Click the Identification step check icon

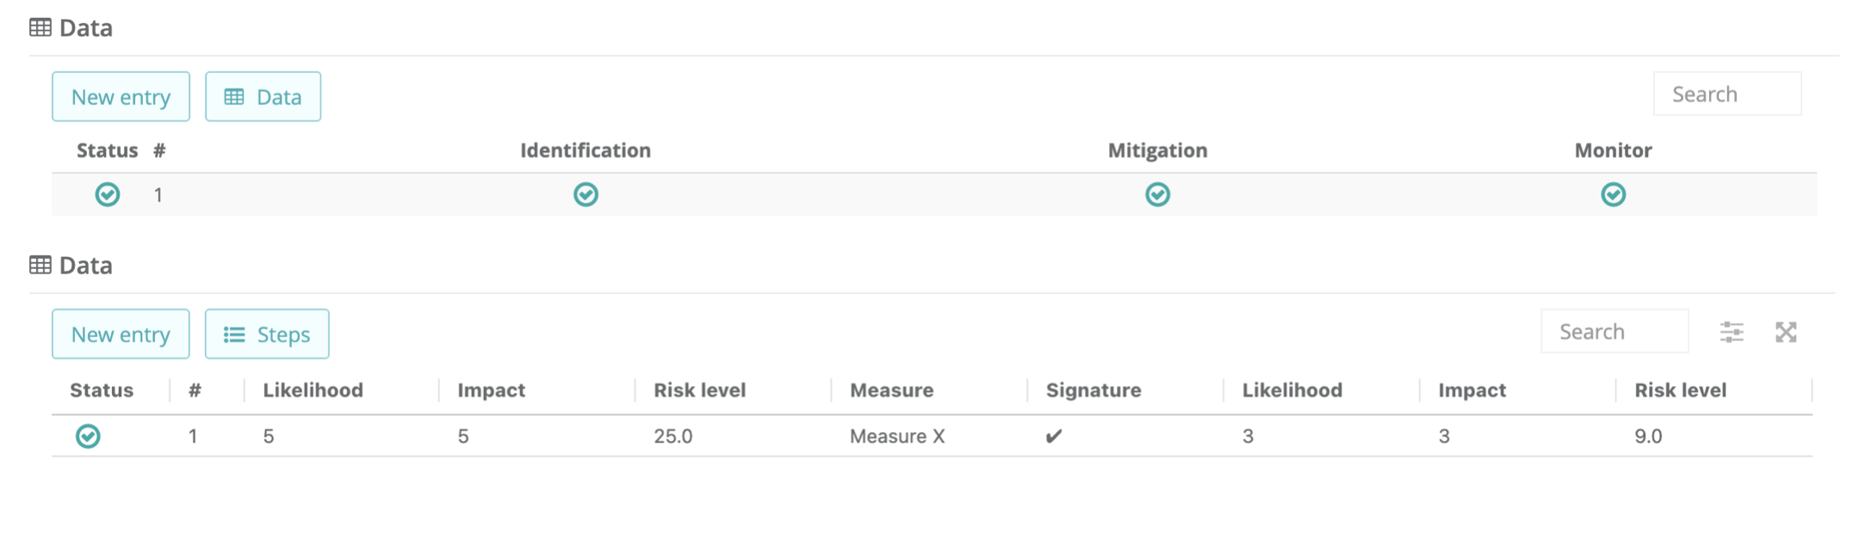[586, 194]
